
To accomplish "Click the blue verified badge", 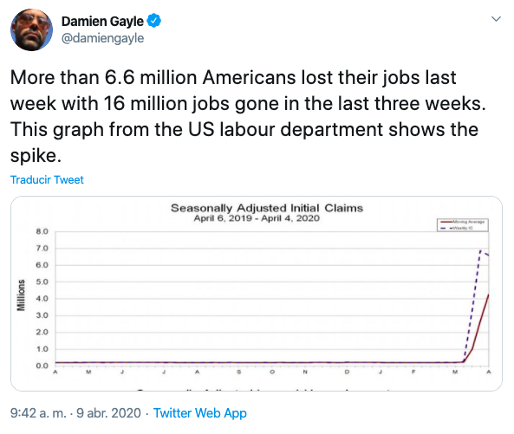I will (x=153, y=21).
